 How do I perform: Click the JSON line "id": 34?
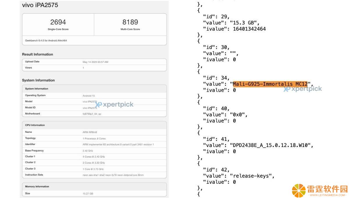tap(216, 78)
